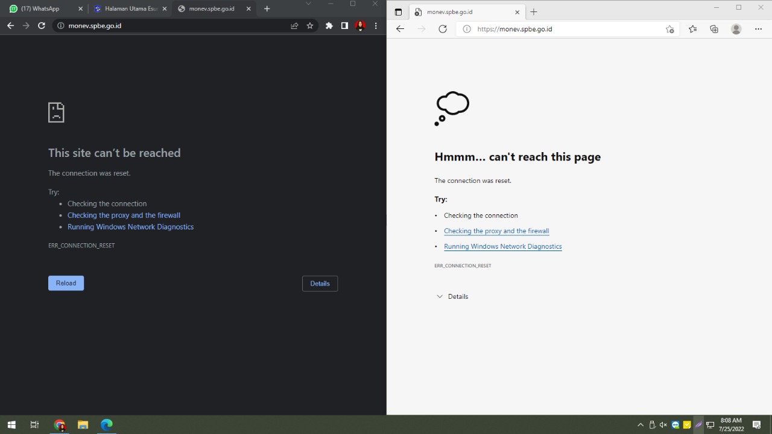Open Running Windows Network Diagnostics link in Edge
Viewport: 772px width, 434px height.
503,246
